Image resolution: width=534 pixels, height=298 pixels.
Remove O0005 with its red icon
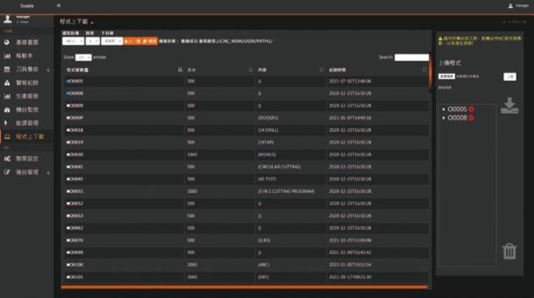471,109
